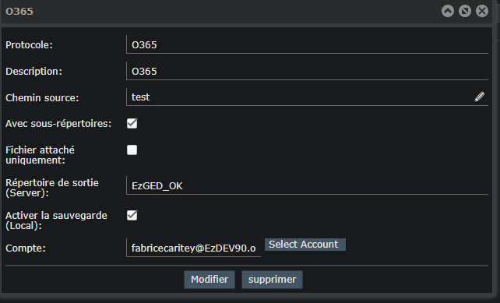Viewport: 500px width, 303px height.
Task: Select the Chemin source field containing test
Action: pos(300,97)
